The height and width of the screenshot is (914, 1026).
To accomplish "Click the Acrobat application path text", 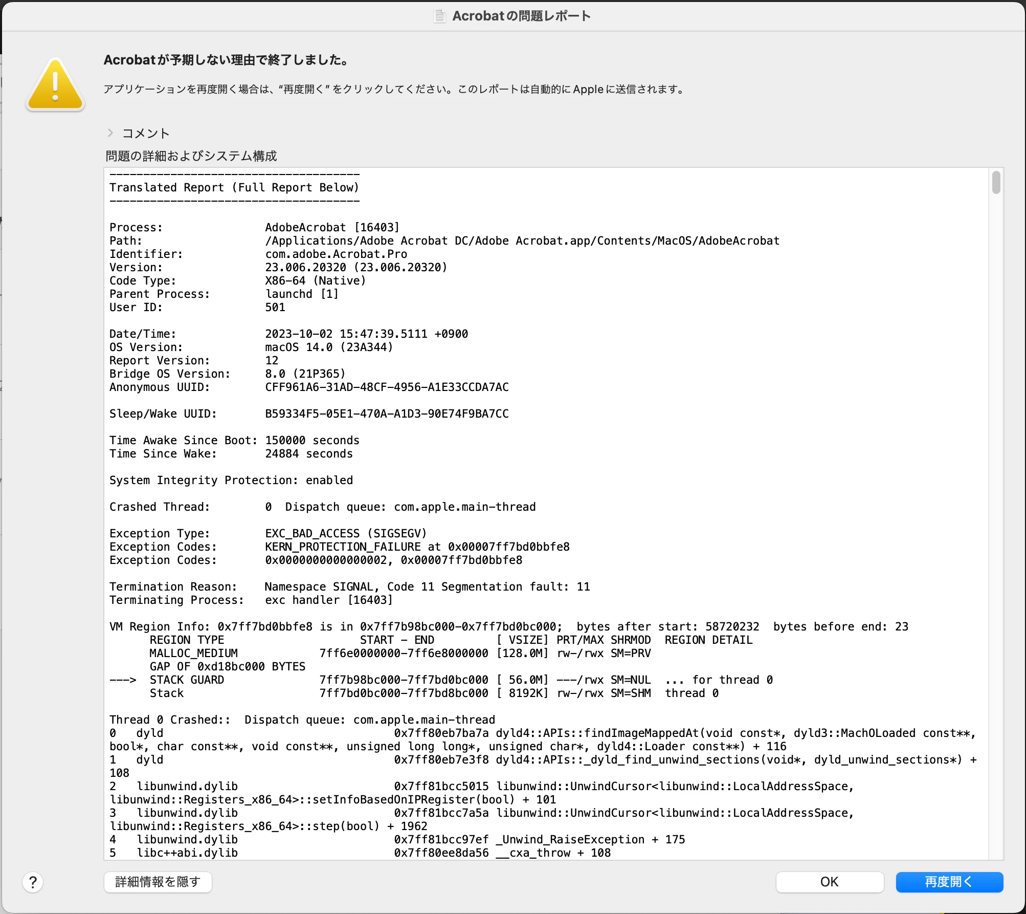I will pos(522,241).
